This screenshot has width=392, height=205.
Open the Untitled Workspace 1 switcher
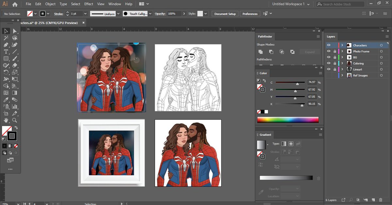point(291,4)
